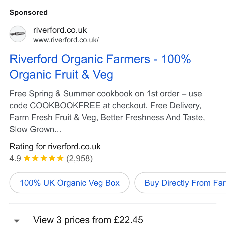Select the '100% UK Organic Veg Box' chip
Image resolution: width=226 pixels, height=238 pixels.
[x=70, y=183]
